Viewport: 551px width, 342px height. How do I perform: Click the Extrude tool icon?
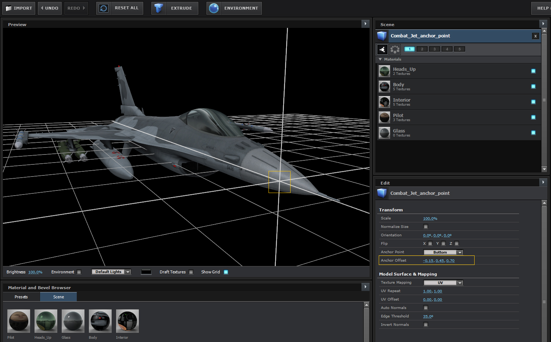click(158, 8)
